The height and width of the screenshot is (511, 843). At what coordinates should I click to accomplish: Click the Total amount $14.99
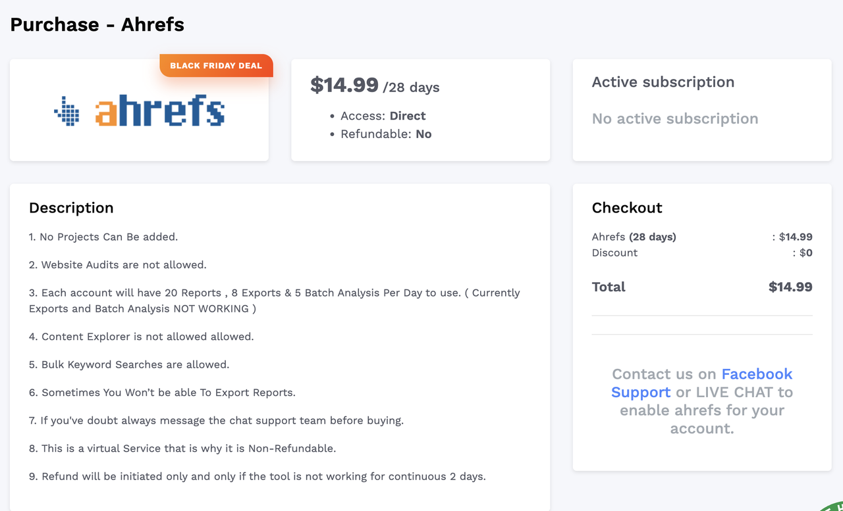tap(790, 287)
